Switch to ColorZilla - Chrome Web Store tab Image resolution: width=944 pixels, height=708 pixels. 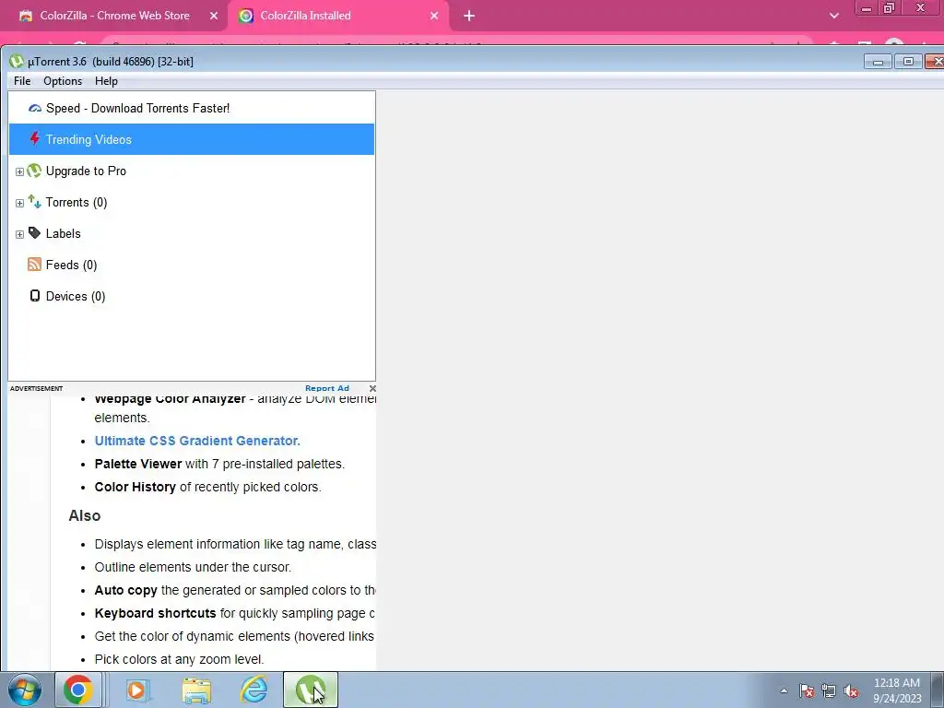[x=114, y=16]
